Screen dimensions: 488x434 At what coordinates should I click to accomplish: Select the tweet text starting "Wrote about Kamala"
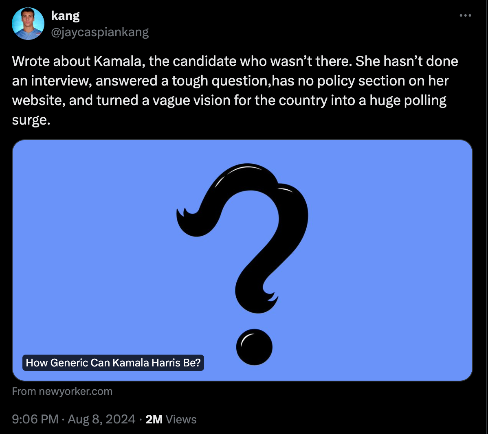[235, 90]
